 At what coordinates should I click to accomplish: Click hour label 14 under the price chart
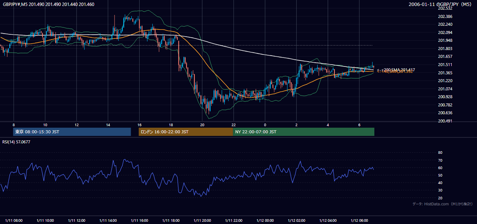[x=108, y=125]
